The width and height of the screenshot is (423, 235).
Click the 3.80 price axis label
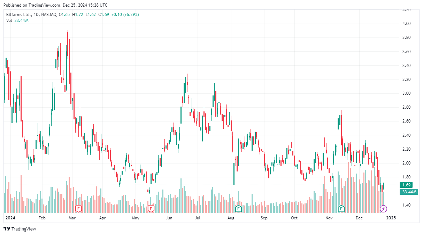407,37
